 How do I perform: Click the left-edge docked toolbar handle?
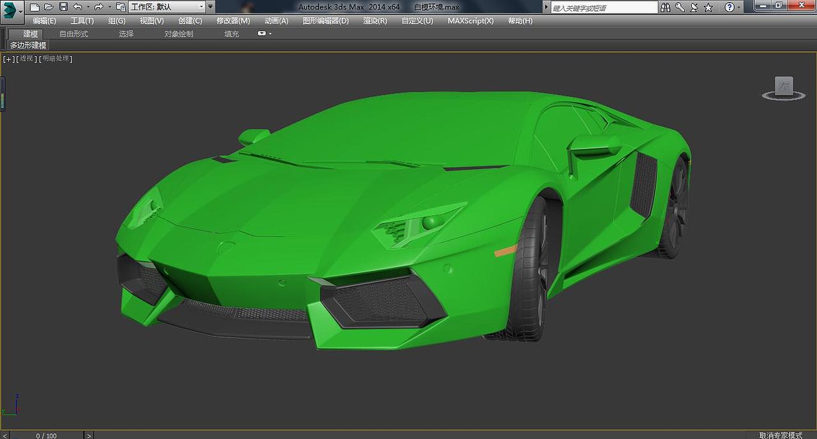pos(3,94)
